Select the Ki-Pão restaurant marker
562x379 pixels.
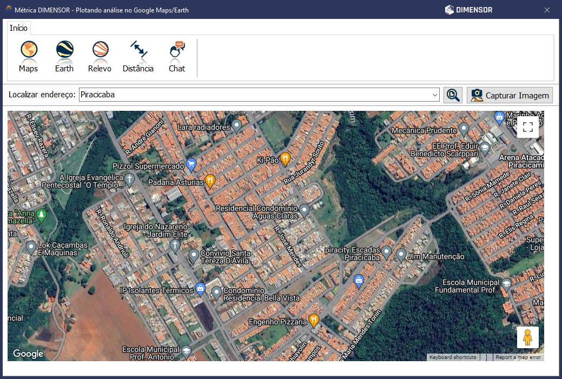pos(285,158)
